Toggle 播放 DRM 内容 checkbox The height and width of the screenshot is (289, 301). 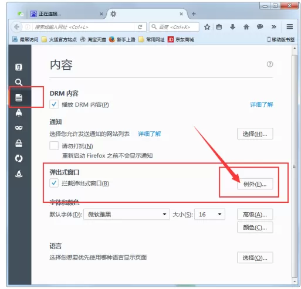coord(54,104)
